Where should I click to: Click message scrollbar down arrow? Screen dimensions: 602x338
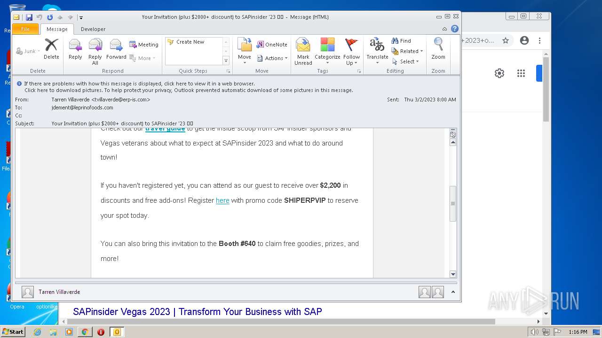coord(453,274)
